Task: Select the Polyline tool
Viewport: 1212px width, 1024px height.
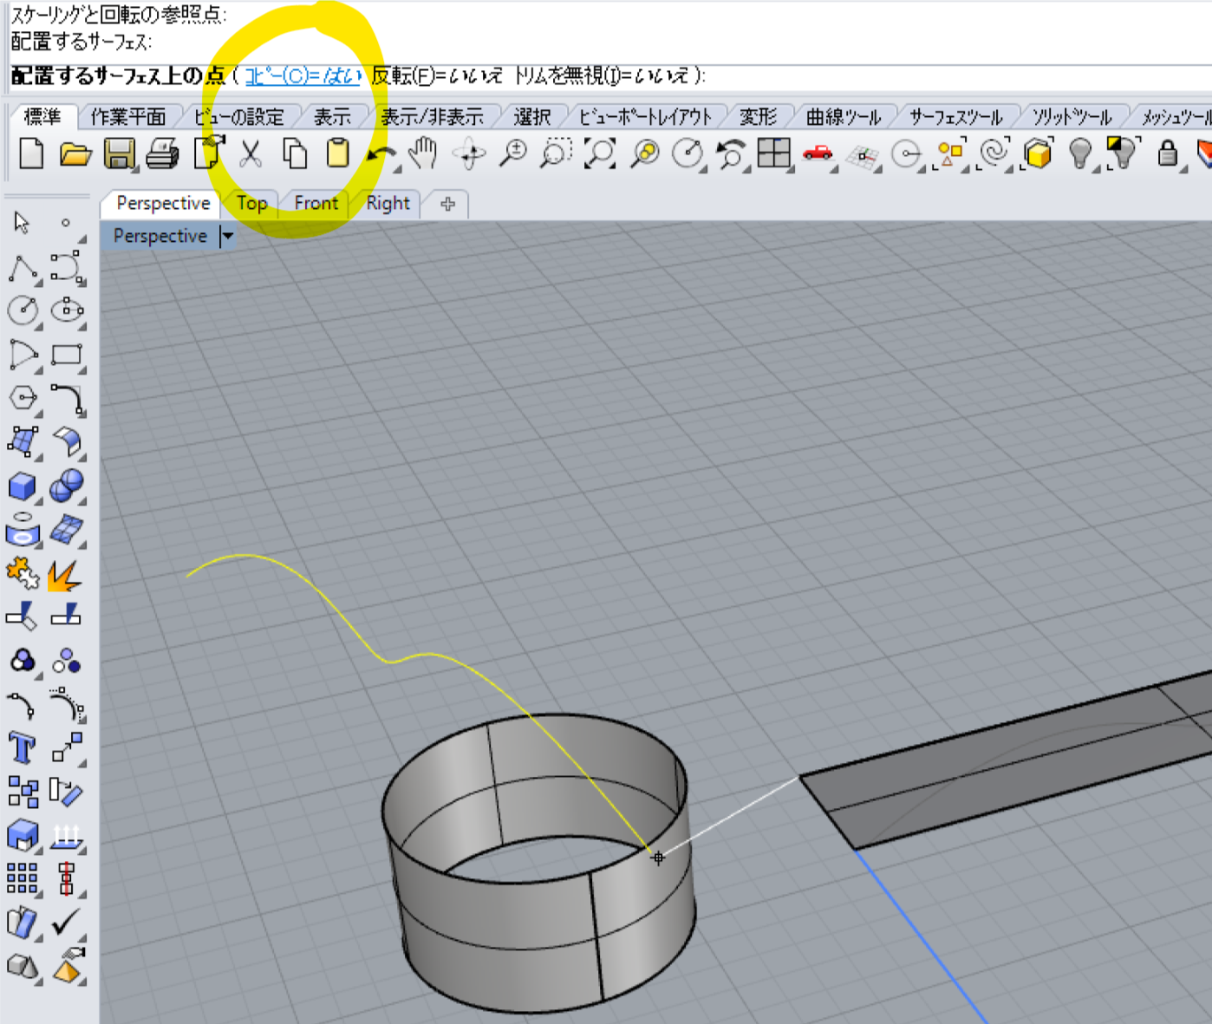Action: pyautogui.click(x=23, y=269)
